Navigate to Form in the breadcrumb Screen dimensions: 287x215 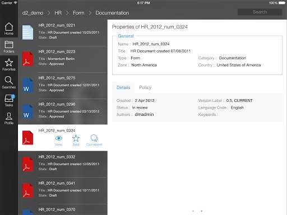pyautogui.click(x=78, y=13)
